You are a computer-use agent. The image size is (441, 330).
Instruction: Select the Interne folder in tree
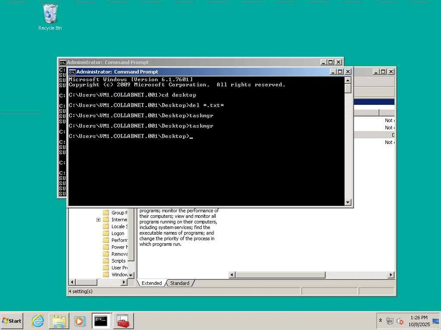pos(115,220)
